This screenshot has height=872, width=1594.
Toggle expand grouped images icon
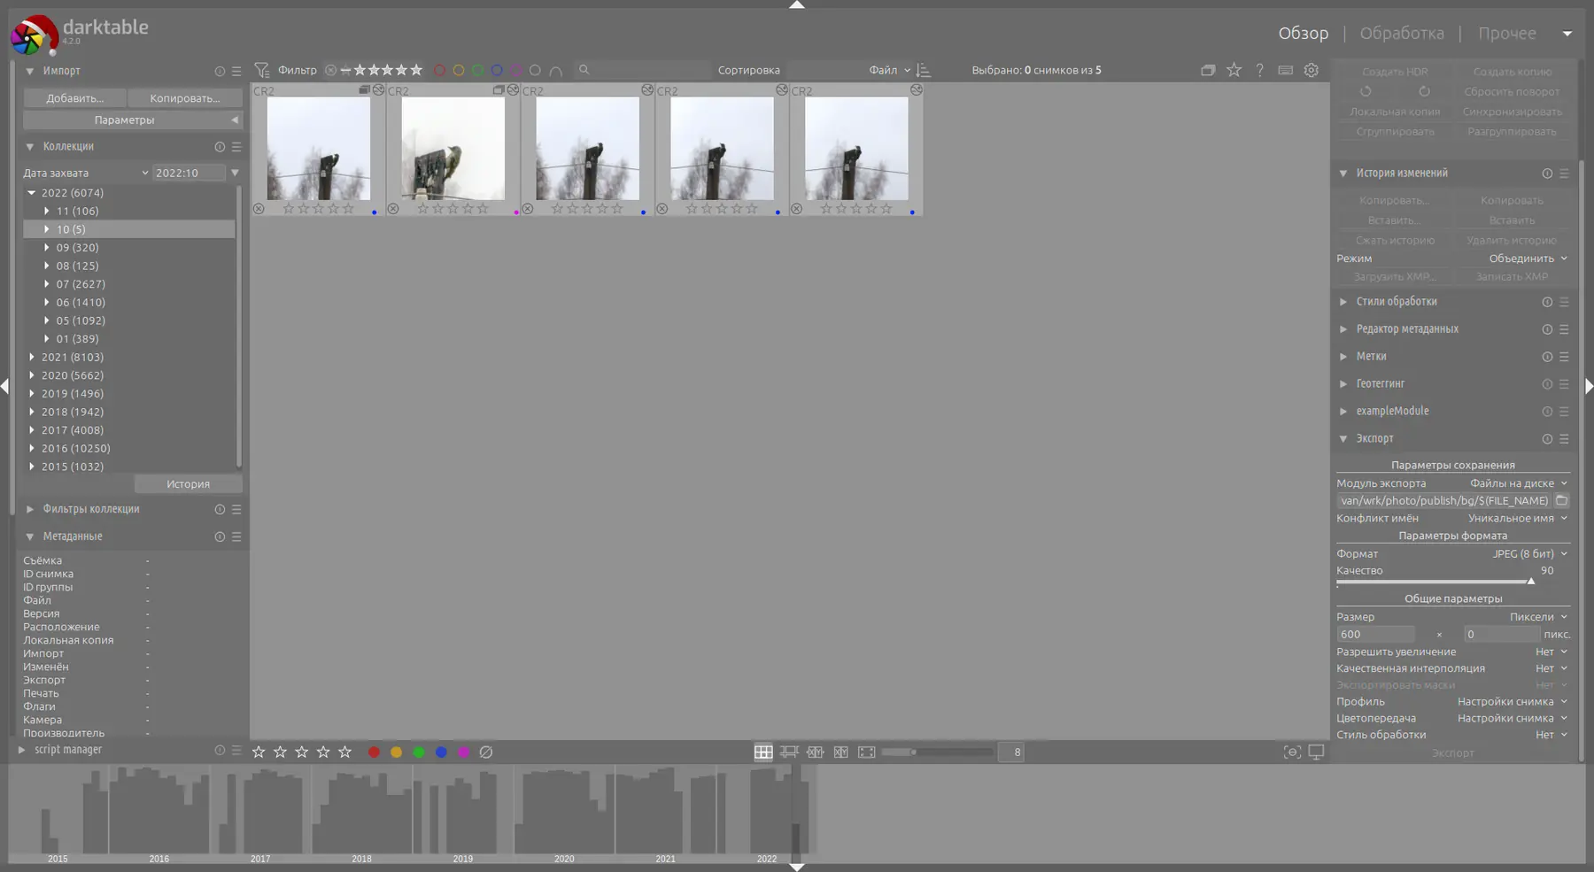tap(1208, 70)
